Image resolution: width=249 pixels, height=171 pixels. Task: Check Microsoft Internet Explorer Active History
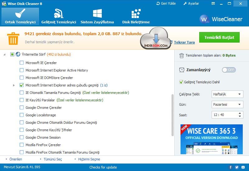21,70
